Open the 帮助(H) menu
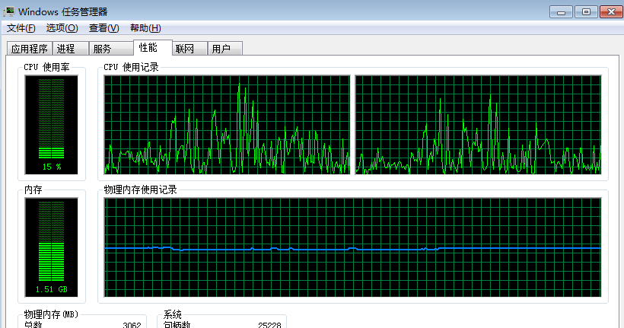This screenshot has width=624, height=328. [x=145, y=28]
